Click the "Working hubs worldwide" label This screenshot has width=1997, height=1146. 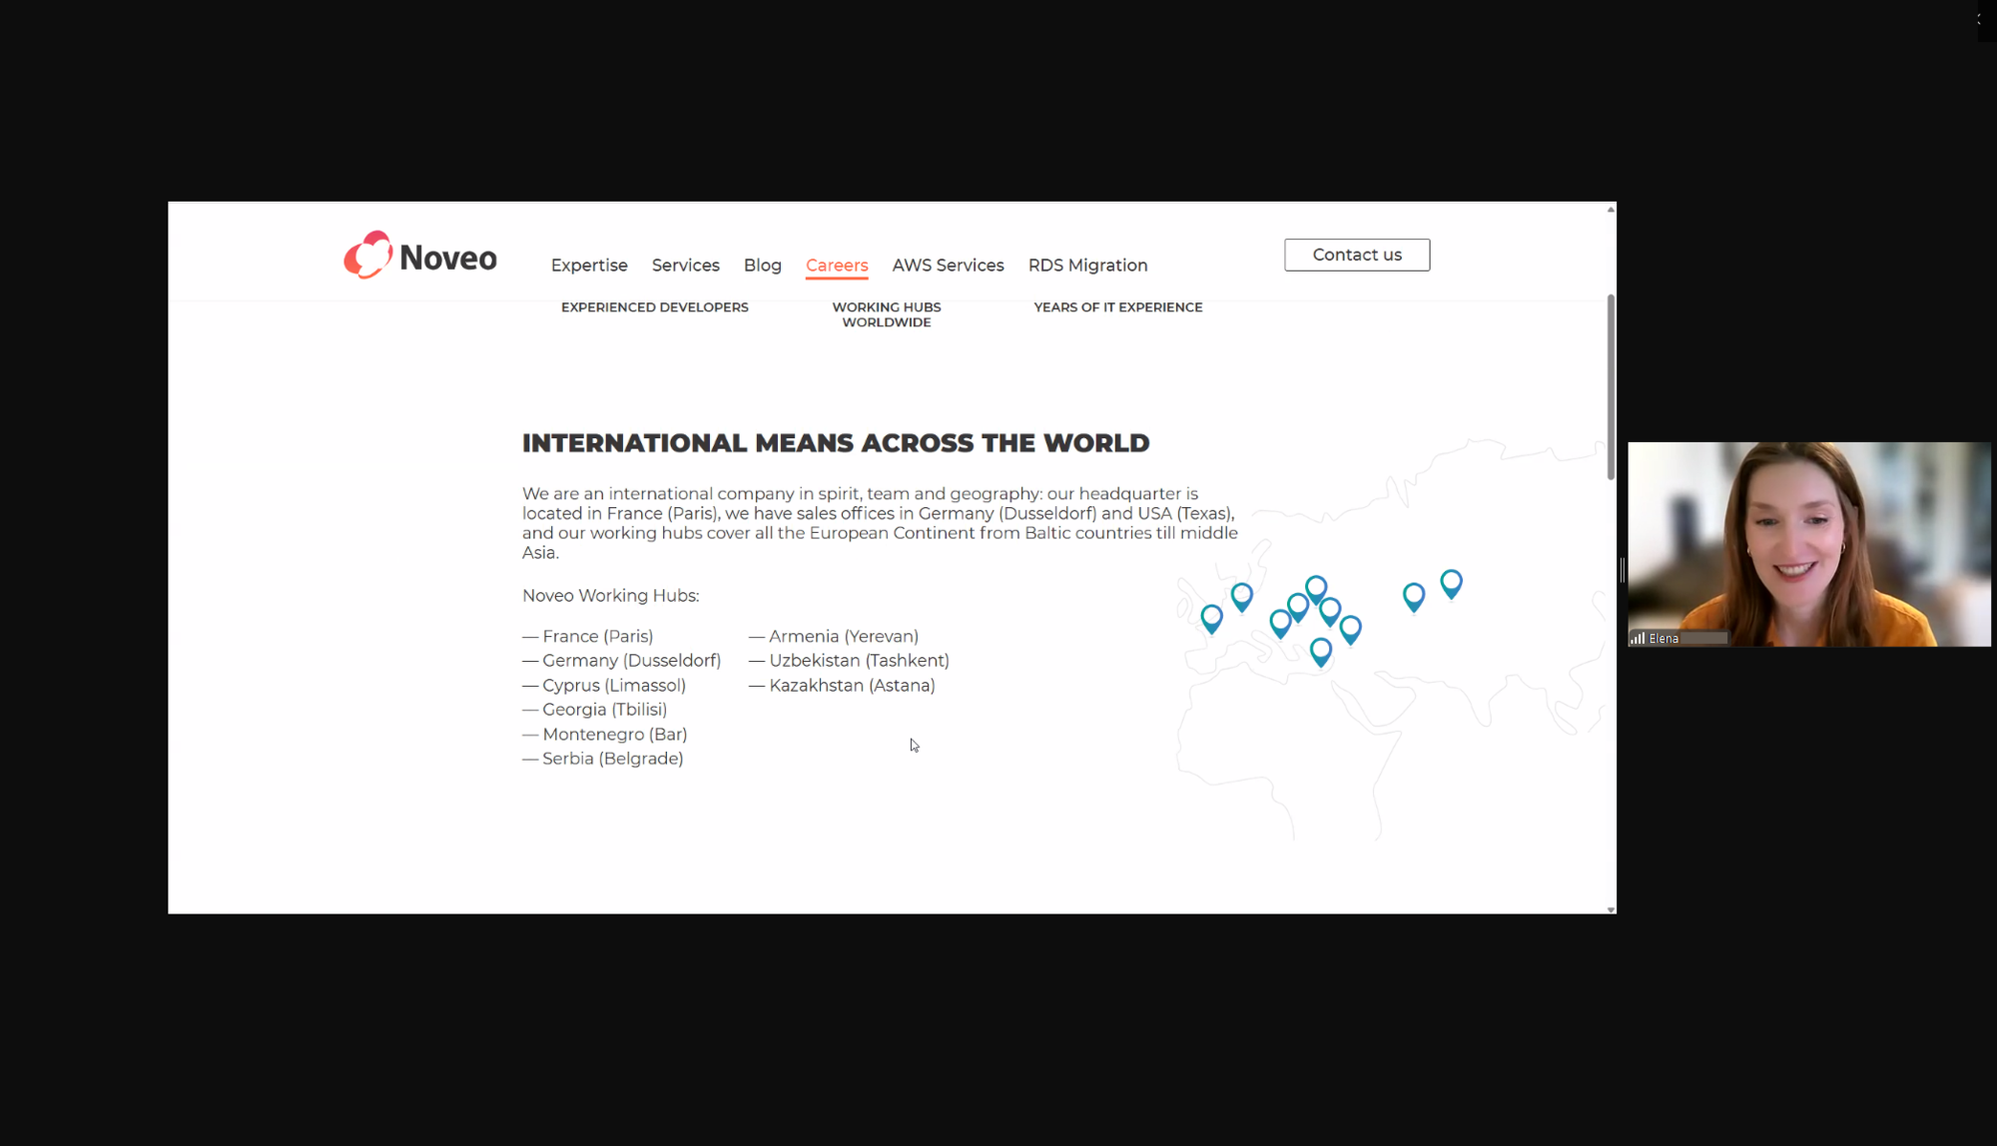point(886,314)
